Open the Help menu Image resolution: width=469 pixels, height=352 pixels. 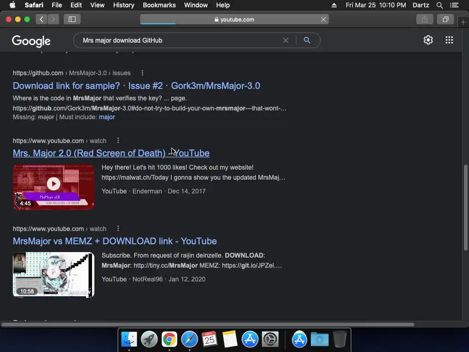[x=223, y=5]
